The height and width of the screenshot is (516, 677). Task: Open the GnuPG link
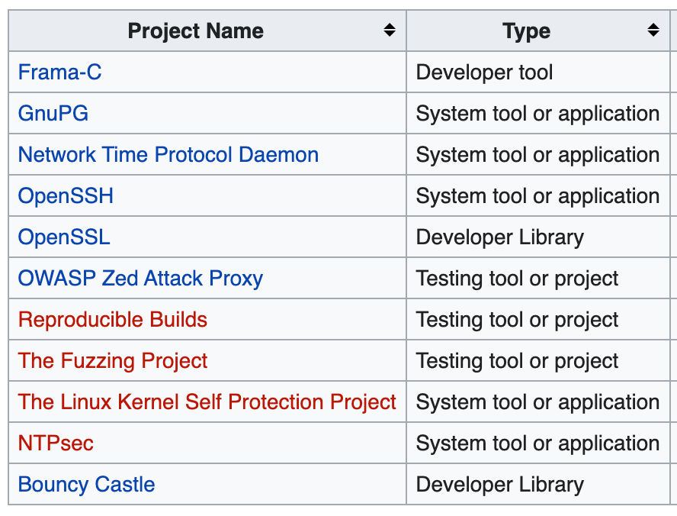pyautogui.click(x=53, y=113)
